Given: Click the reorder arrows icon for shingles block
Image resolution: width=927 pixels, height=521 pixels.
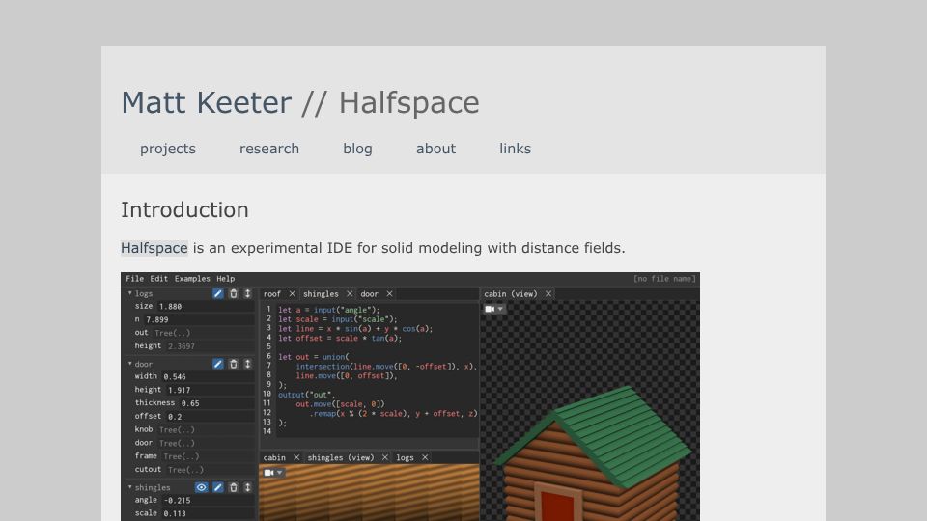Looking at the screenshot, I should [248, 487].
